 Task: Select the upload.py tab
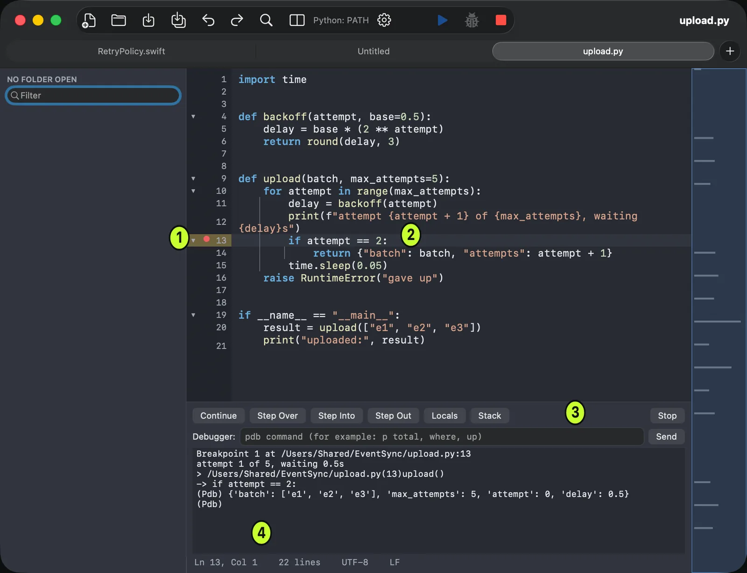point(603,51)
